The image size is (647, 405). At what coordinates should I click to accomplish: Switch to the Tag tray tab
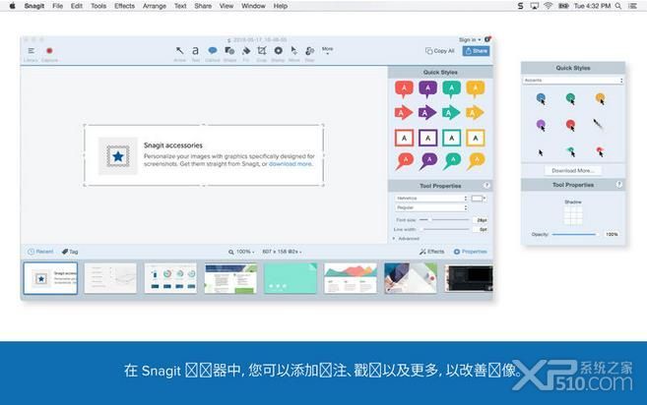click(x=70, y=252)
